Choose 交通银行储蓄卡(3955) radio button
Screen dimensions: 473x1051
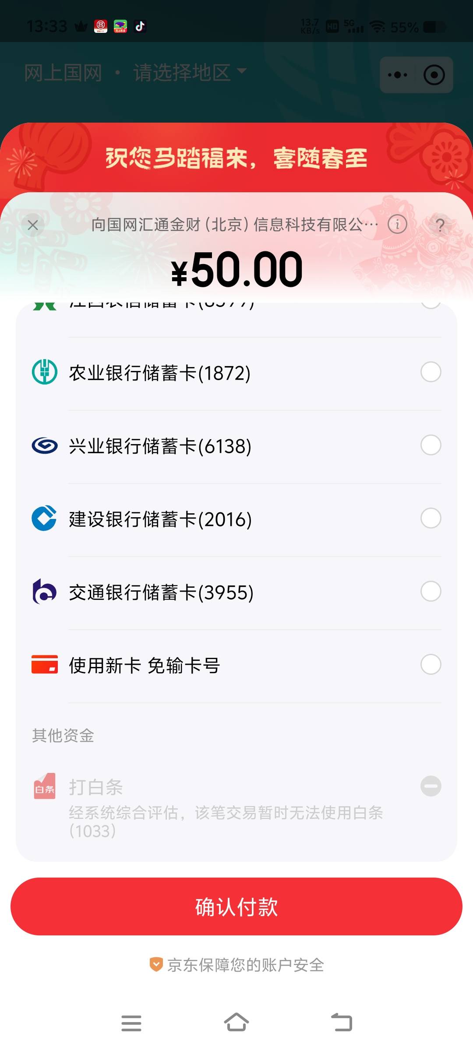point(431,592)
